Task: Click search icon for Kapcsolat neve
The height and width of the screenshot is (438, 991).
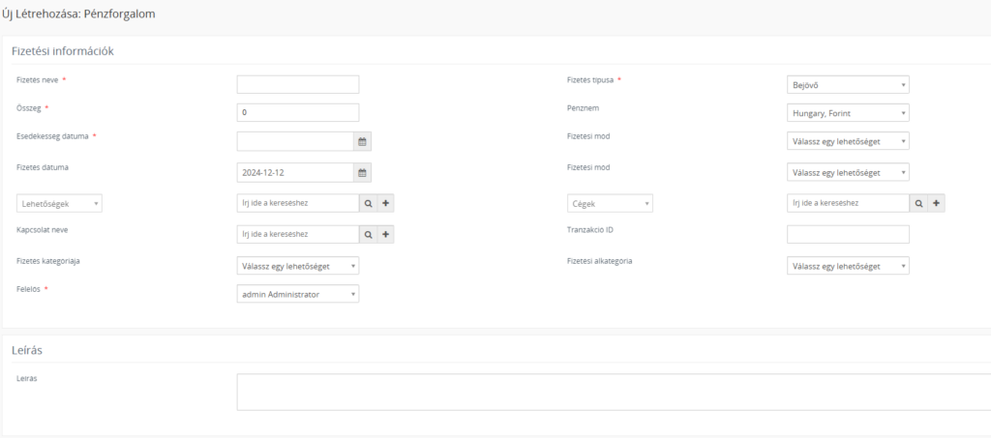Action: tap(369, 234)
